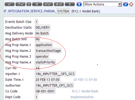Click the double checkmark authorise button

click(x=48, y=4)
